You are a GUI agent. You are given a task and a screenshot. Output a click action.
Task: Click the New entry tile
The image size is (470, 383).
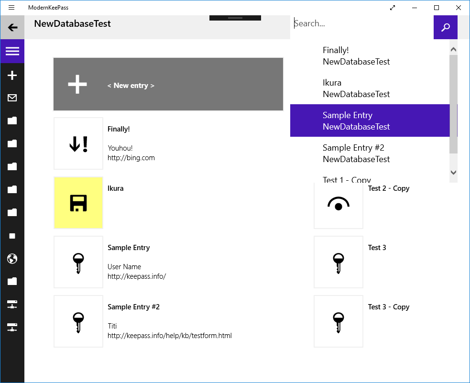point(168,85)
